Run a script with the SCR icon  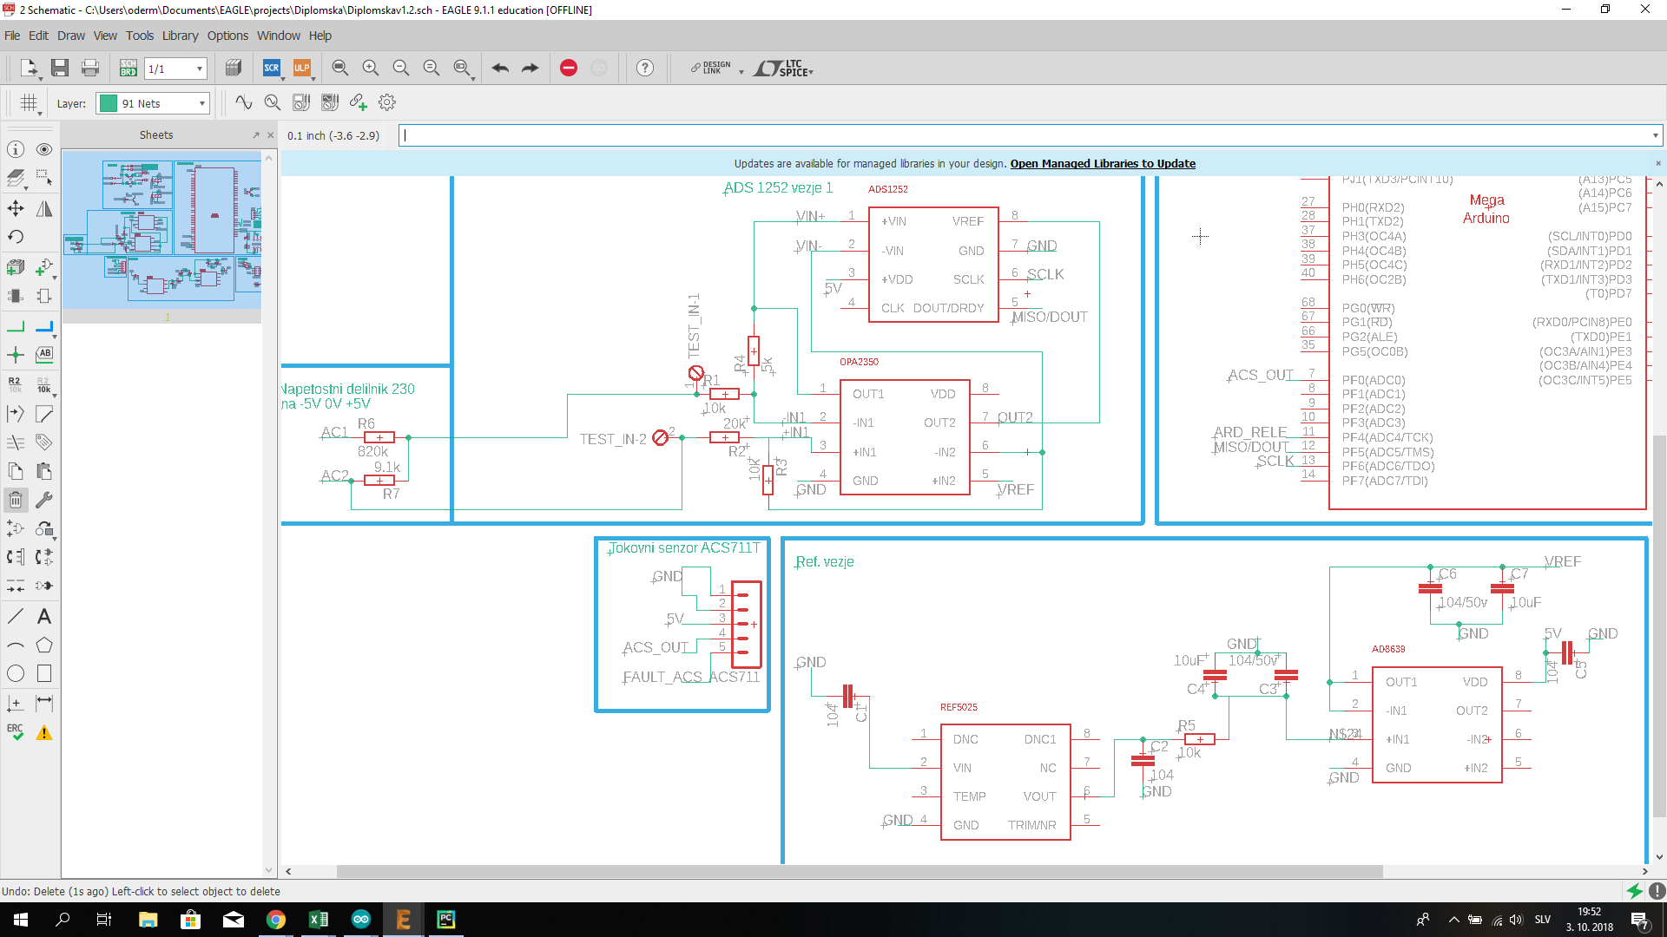(x=272, y=68)
